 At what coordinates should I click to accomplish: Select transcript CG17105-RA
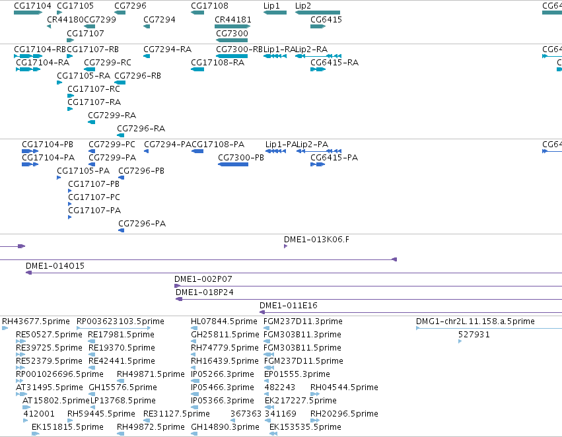coord(59,83)
